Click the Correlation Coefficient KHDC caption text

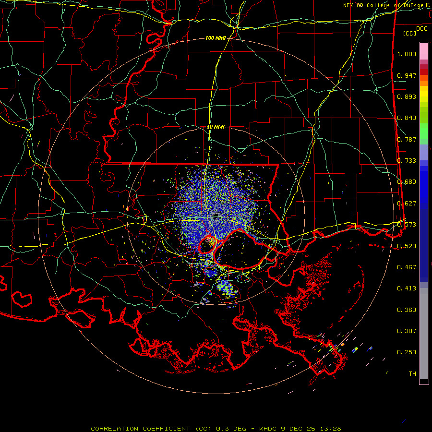[216, 429]
